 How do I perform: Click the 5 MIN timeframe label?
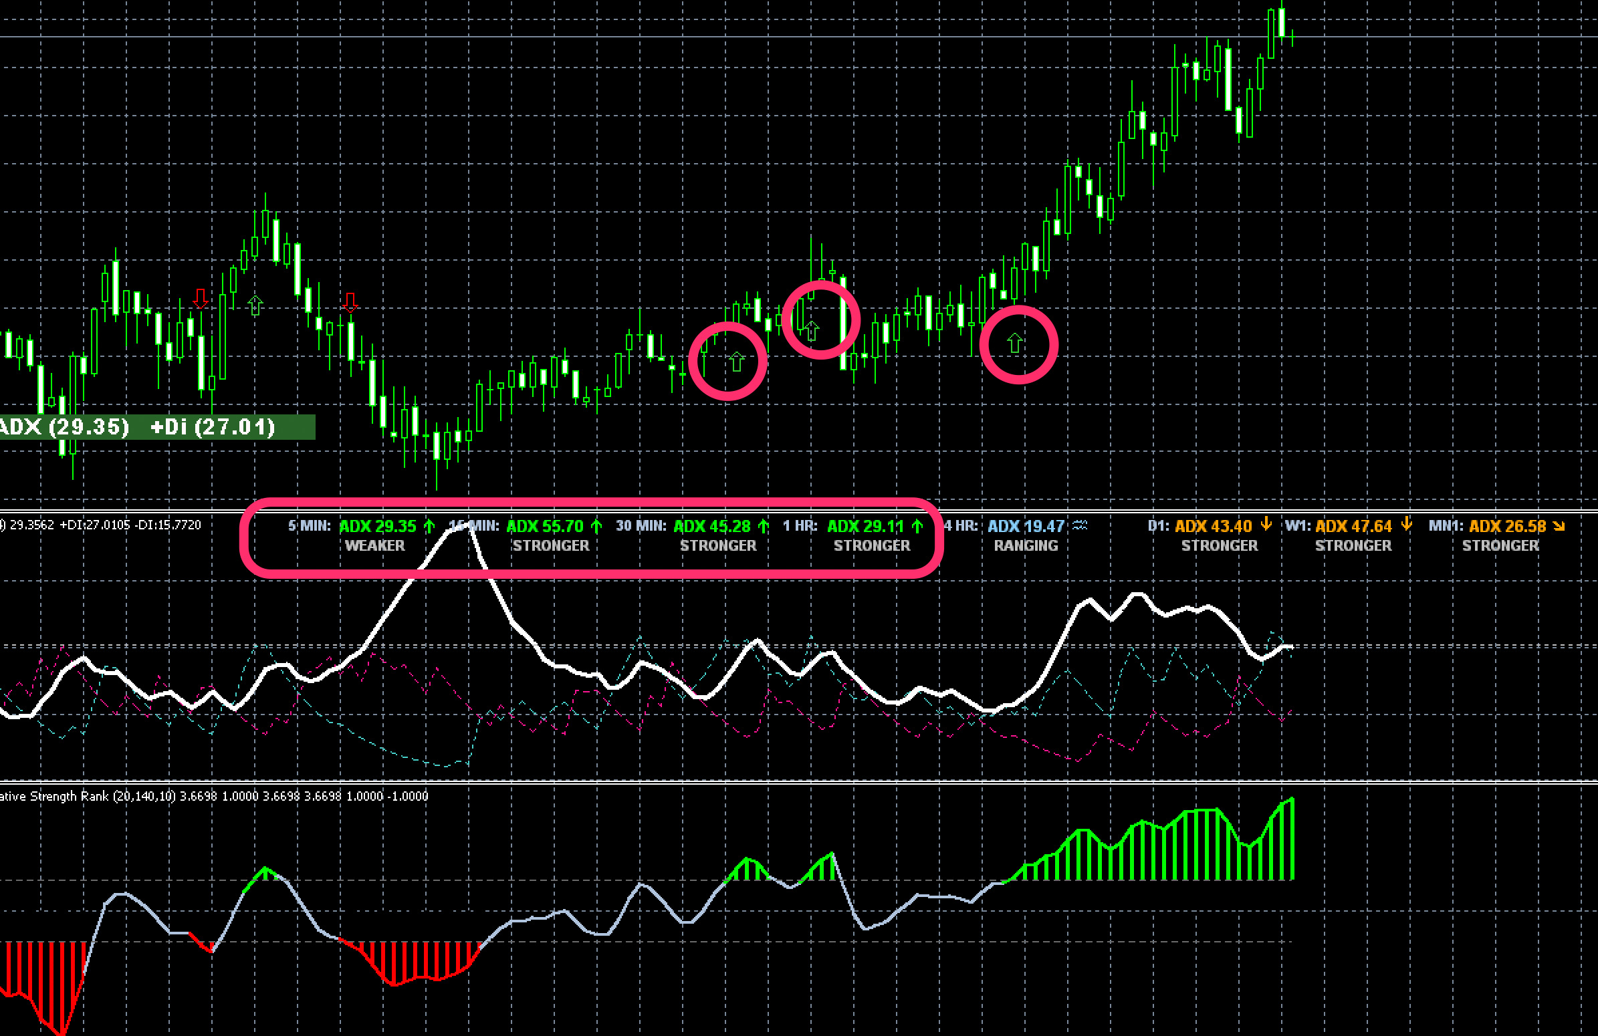pos(310,525)
